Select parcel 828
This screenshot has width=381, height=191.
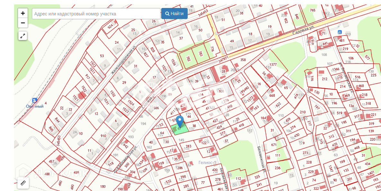[x=153, y=49]
